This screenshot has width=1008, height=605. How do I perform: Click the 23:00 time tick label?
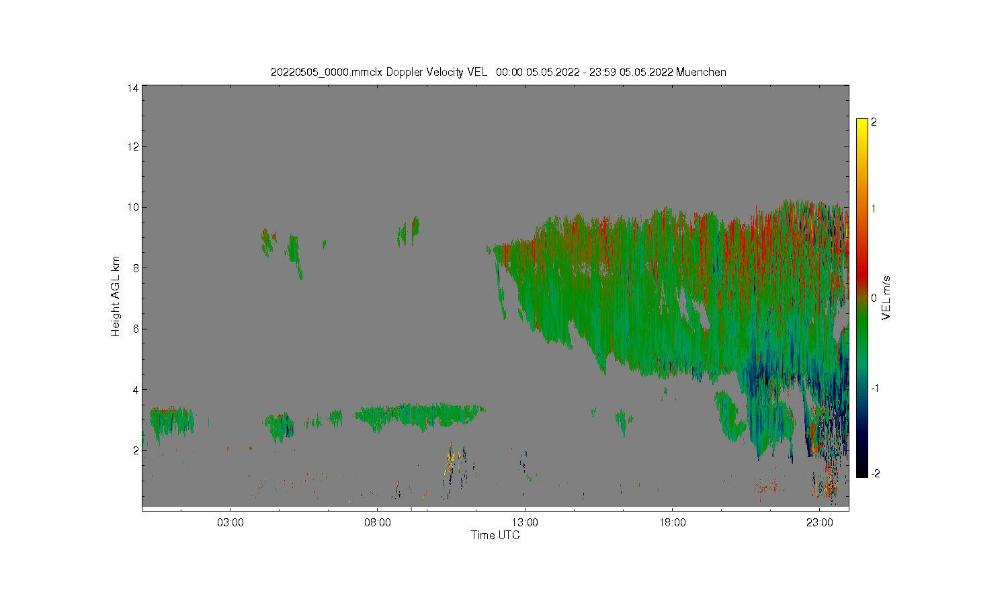[x=819, y=522]
